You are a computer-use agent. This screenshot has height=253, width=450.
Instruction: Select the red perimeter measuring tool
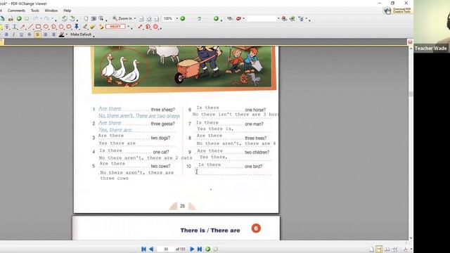148,27
